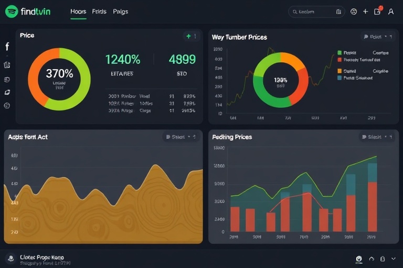
Task: Click the green plus in Price panel
Action: tap(188, 36)
